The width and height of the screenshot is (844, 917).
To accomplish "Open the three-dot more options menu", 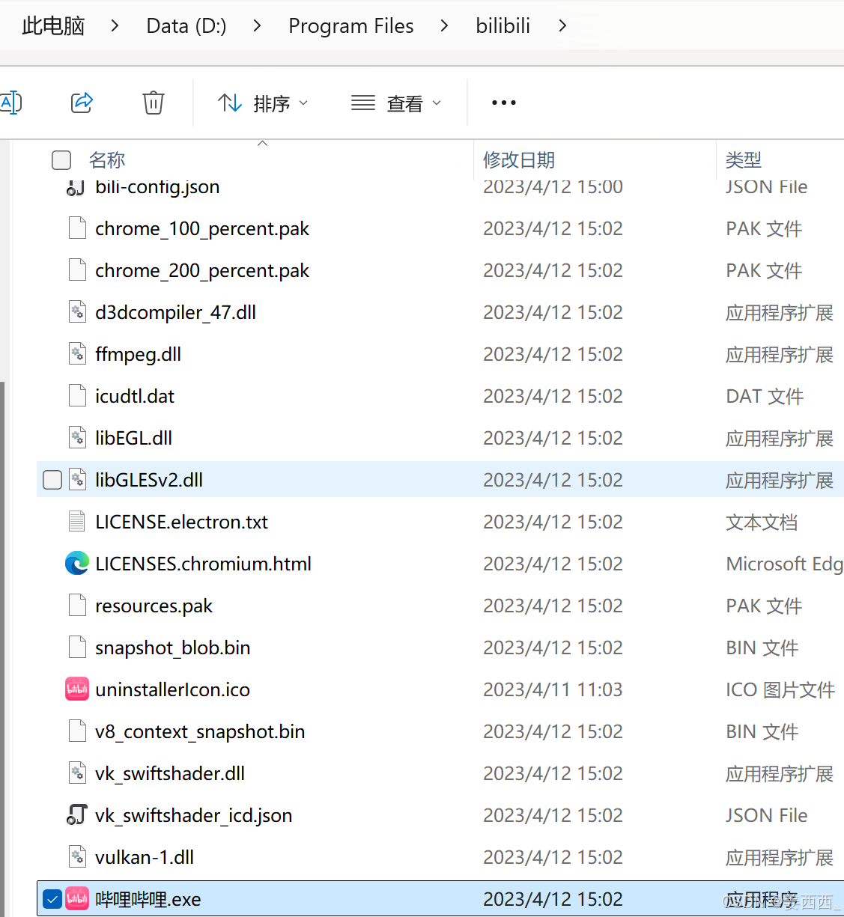I will pos(504,103).
